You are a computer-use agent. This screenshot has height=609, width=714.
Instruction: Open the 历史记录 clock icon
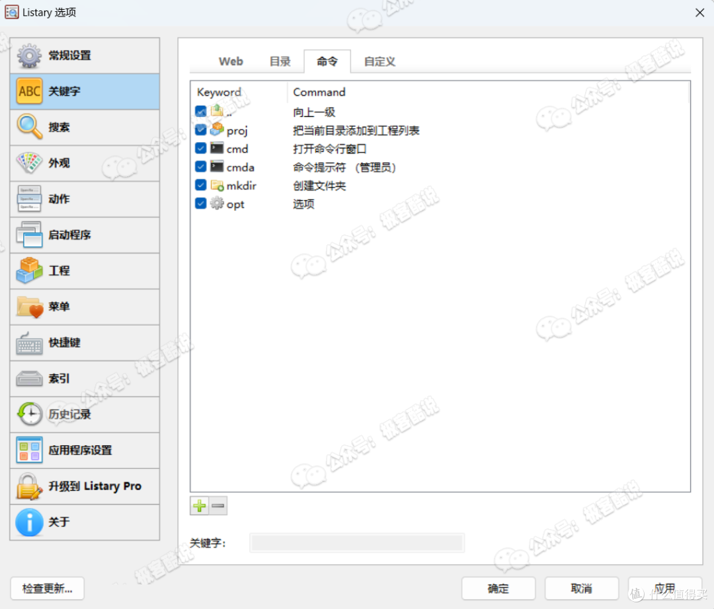29,414
